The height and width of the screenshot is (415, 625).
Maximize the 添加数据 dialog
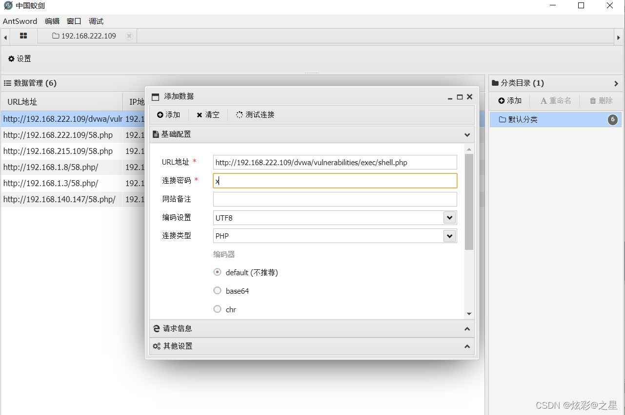[x=460, y=97]
